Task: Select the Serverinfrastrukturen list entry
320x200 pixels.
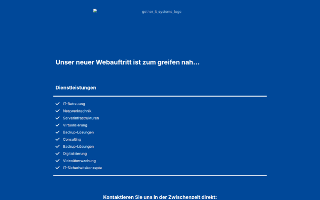Action: click(x=81, y=118)
